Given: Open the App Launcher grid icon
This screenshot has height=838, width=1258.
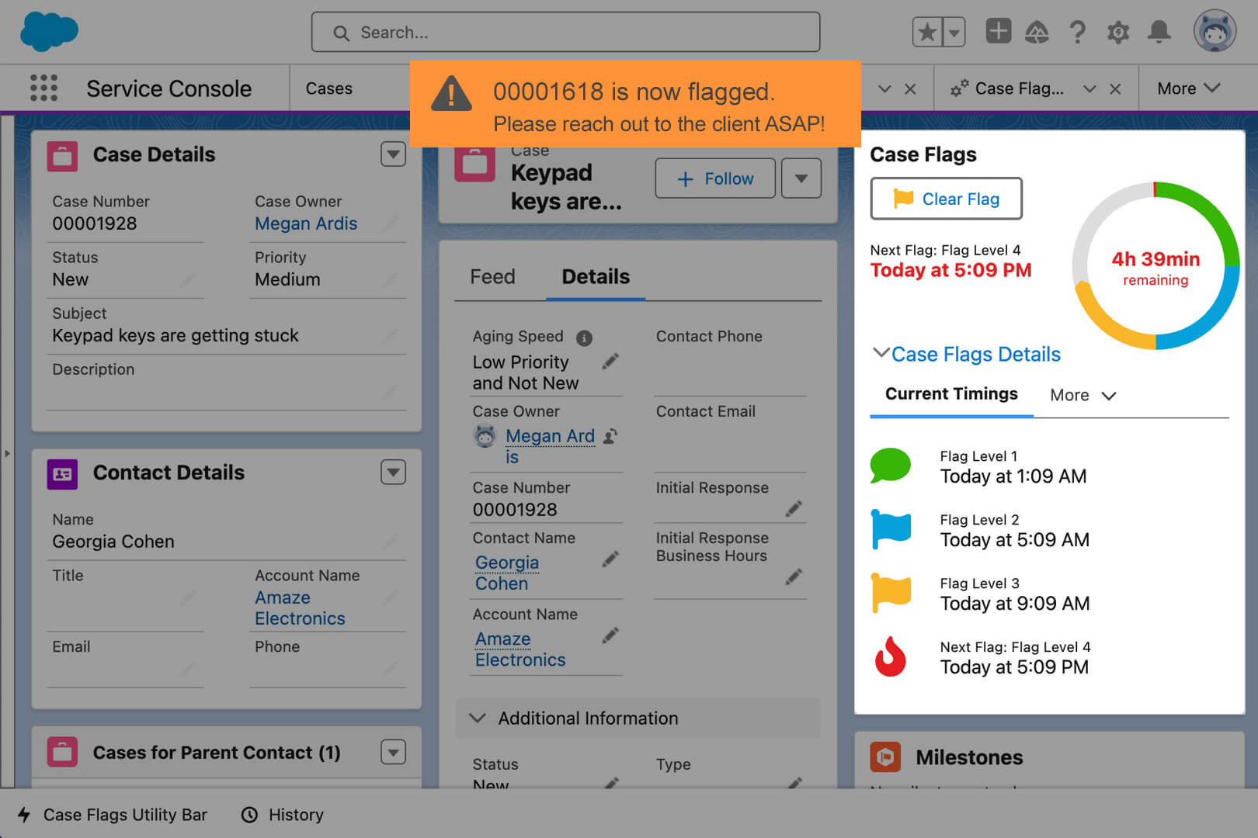Looking at the screenshot, I should (44, 88).
